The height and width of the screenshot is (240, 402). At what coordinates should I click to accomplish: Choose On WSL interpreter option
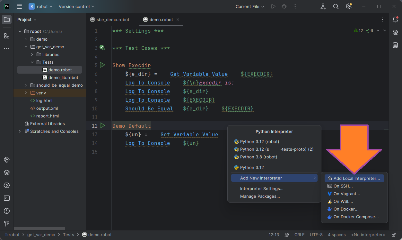[354, 201]
